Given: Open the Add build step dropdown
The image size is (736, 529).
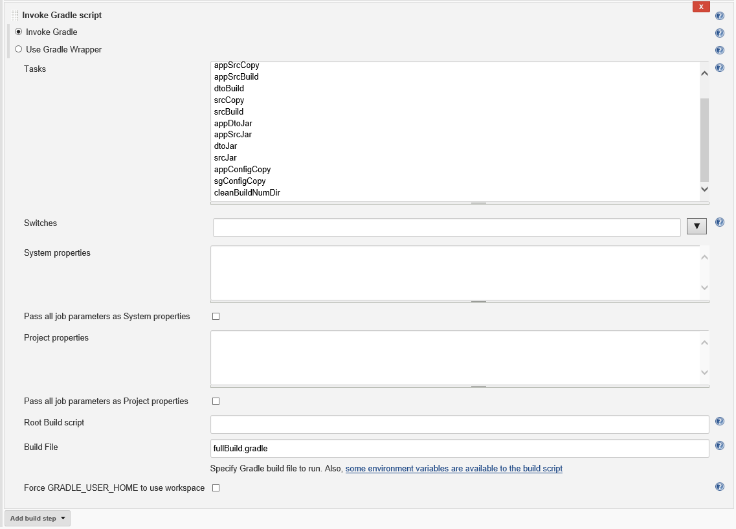Looking at the screenshot, I should click(38, 518).
